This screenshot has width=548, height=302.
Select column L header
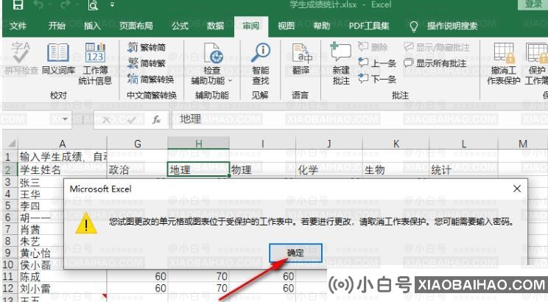pyautogui.click(x=463, y=144)
